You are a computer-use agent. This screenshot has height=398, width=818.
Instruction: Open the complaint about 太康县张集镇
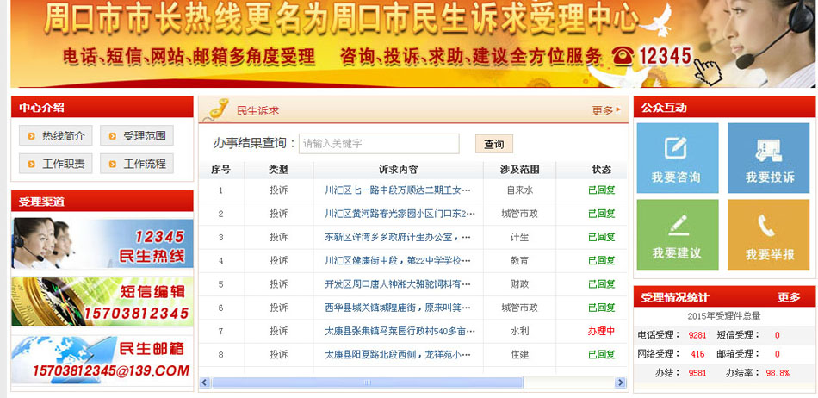[x=399, y=331]
